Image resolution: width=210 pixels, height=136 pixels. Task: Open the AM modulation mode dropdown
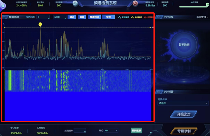(111, 130)
